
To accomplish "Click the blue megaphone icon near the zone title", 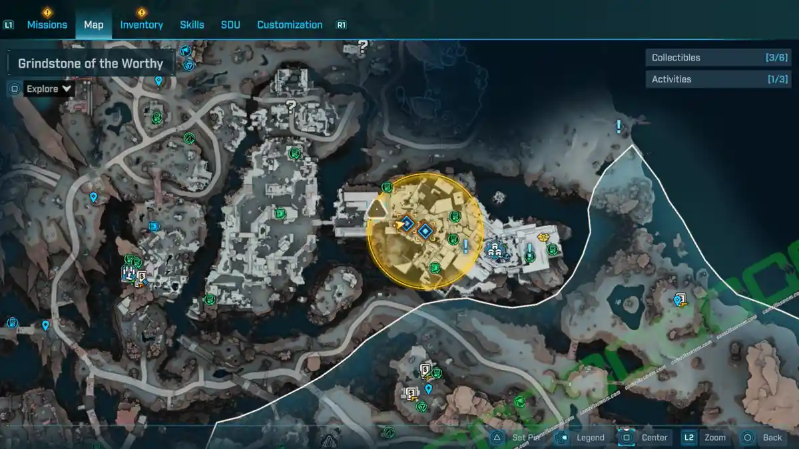I will point(186,51).
